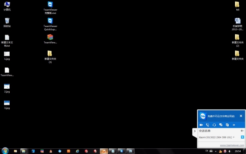Select the Word document 机械学院 2013~20...
Image resolution: width=246 pixels, height=154 pixels.
(x=238, y=24)
